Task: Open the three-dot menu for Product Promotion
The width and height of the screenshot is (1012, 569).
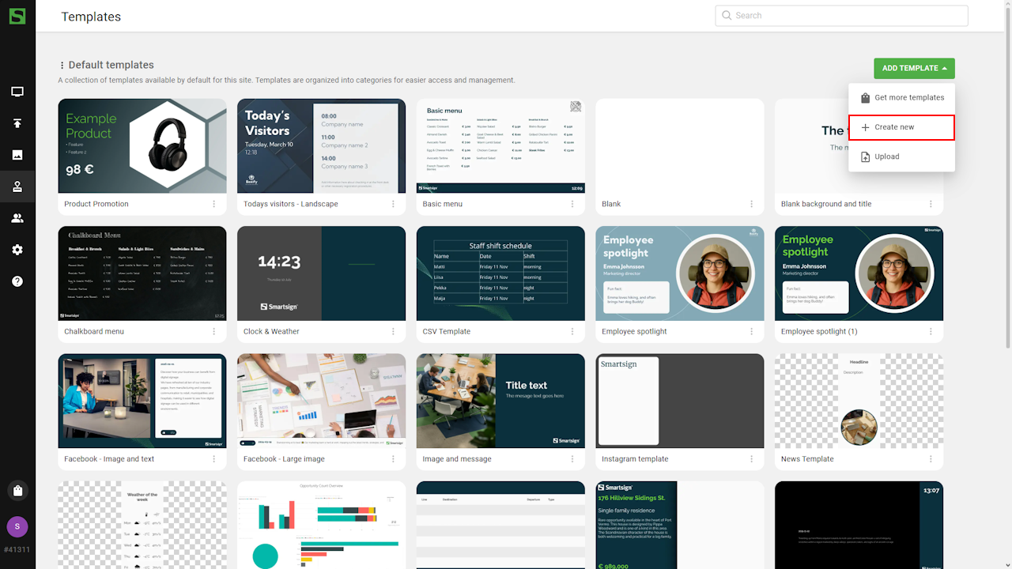Action: (x=214, y=204)
